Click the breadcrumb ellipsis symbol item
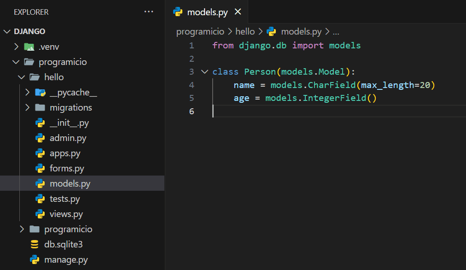466x270 pixels. [336, 32]
